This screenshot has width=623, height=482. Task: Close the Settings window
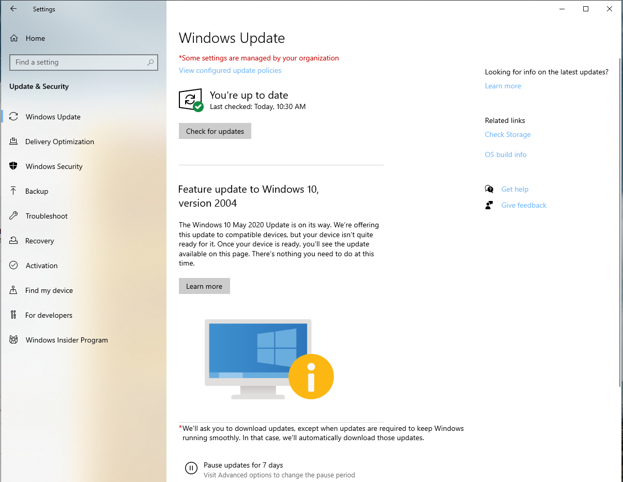610,9
